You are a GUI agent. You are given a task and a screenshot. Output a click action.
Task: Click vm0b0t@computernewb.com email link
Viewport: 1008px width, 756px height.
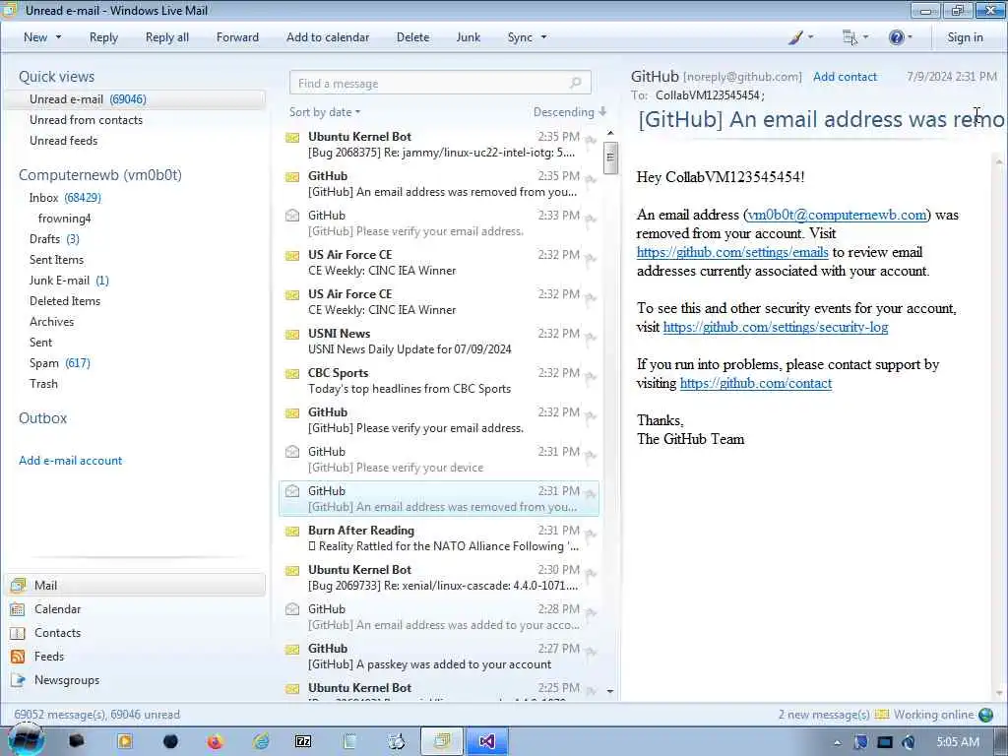(837, 215)
